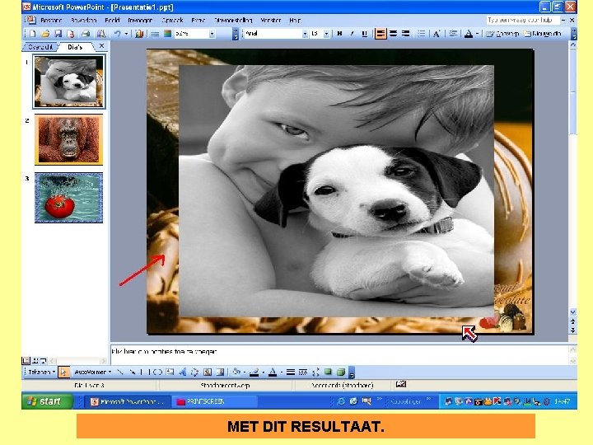Apply underline formatting
The width and height of the screenshot is (593, 445).
point(365,34)
